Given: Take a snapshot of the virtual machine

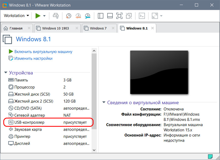Looking at the screenshot, I should click(68, 16).
